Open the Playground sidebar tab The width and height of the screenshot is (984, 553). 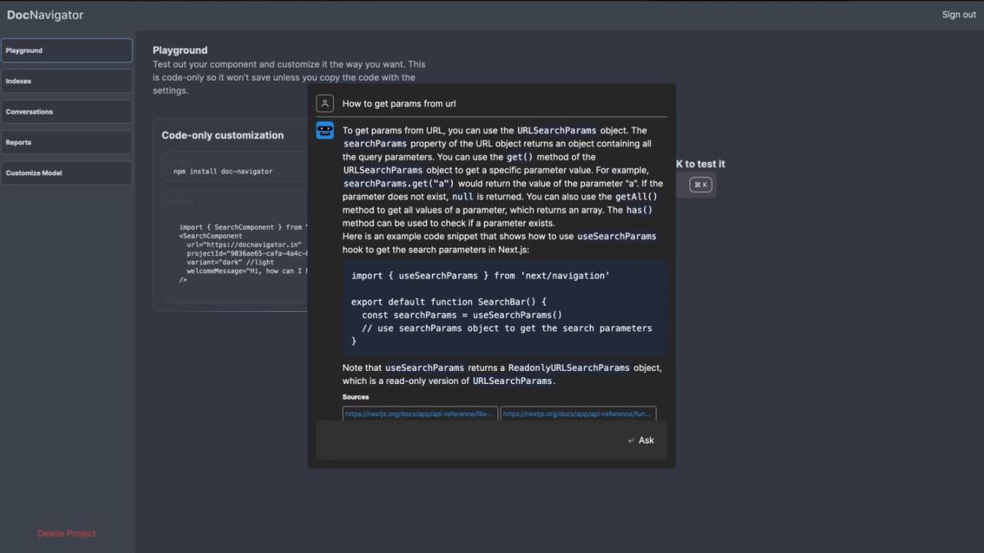point(67,51)
